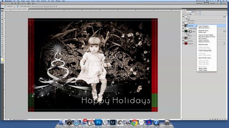229x128 pixels.
Task: Toggle the eye icon of the selected smart object layer
Action: point(183,26)
